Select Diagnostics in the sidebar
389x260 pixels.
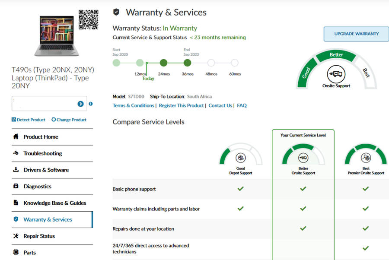point(37,187)
